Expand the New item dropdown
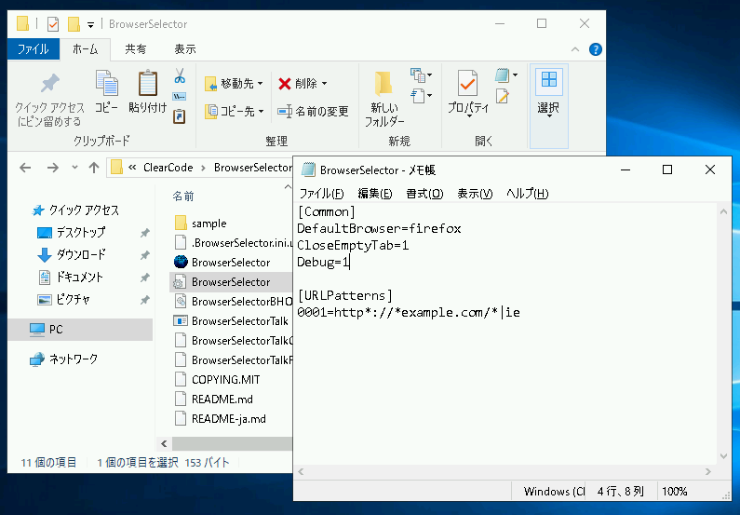 pos(422,75)
